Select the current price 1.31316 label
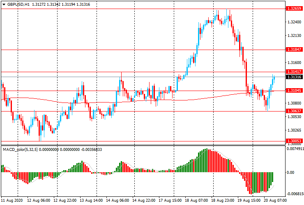Viewport: 304px width, 205px height. pyautogui.click(x=294, y=77)
